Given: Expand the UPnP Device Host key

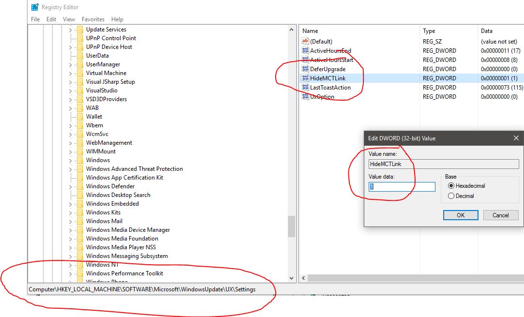Looking at the screenshot, I should [x=70, y=47].
